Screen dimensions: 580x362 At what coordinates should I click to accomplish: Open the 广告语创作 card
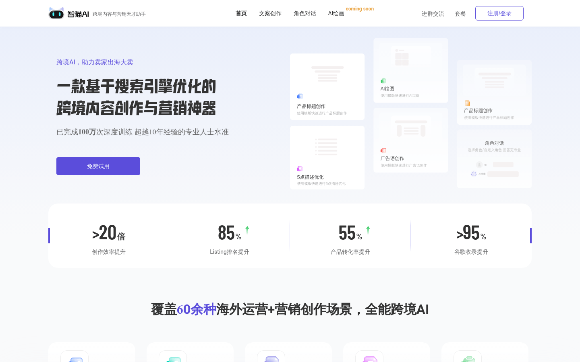pos(411,140)
